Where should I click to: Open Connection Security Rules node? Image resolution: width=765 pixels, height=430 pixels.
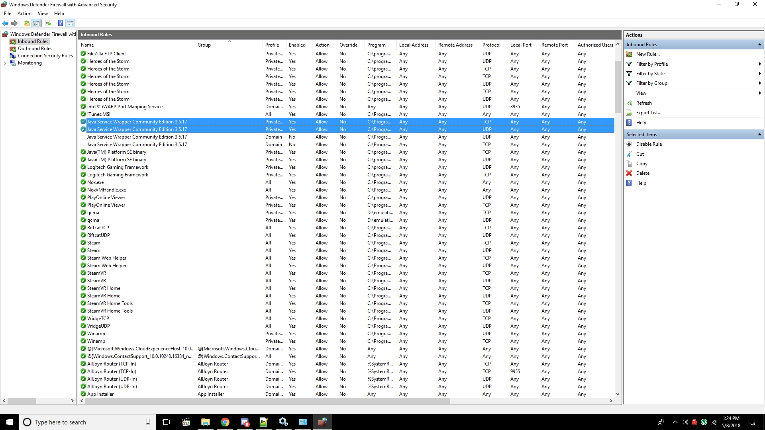pos(45,56)
